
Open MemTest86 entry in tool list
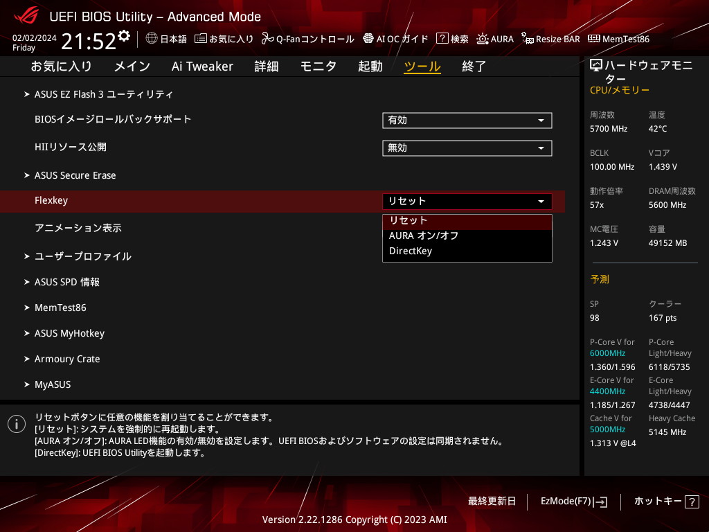tap(60, 308)
